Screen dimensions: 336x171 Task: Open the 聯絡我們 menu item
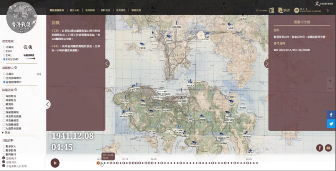pyautogui.click(x=136, y=10)
